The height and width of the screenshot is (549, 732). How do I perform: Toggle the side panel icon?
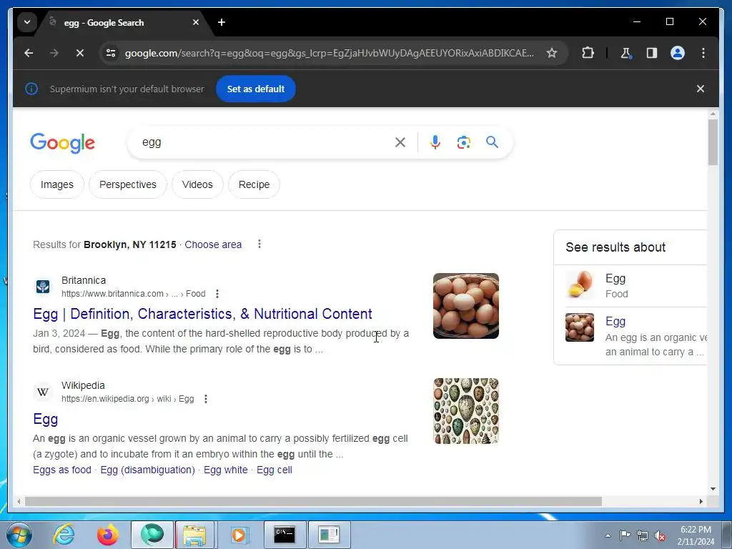(x=652, y=53)
